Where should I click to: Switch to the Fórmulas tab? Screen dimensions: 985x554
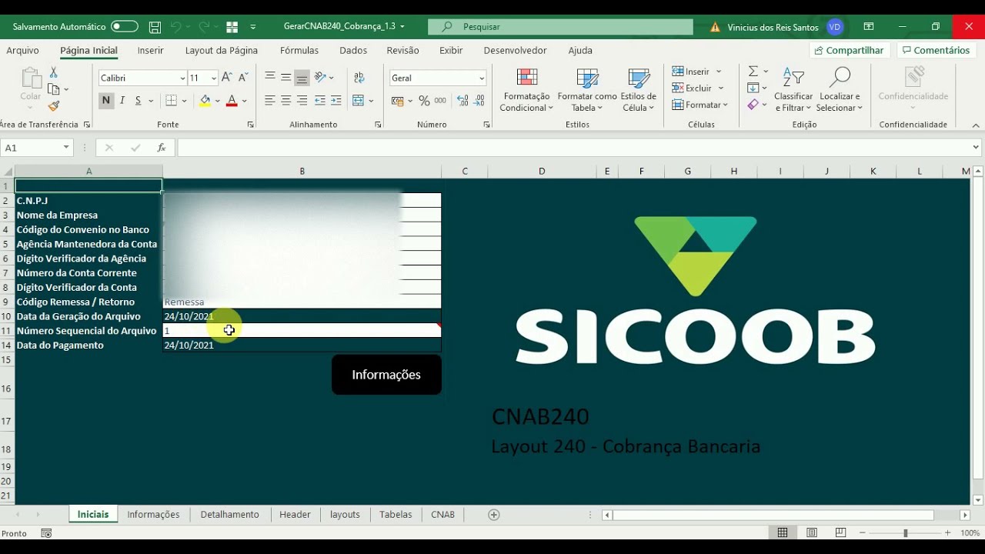pyautogui.click(x=299, y=50)
